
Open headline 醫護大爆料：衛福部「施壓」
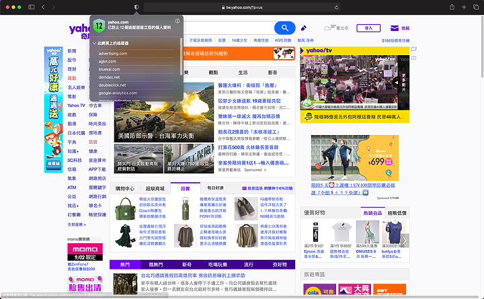point(247,85)
